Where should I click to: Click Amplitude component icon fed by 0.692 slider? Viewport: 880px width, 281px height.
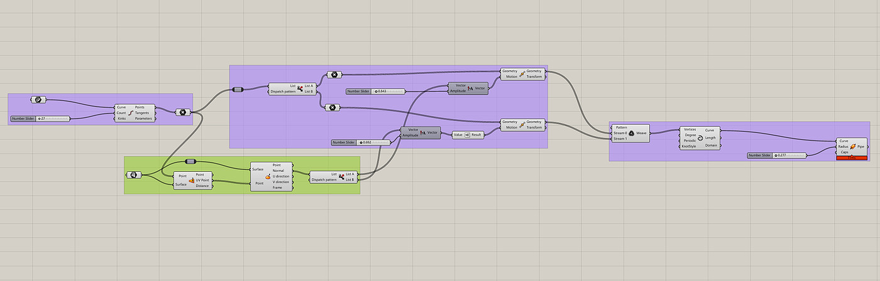pos(423,132)
